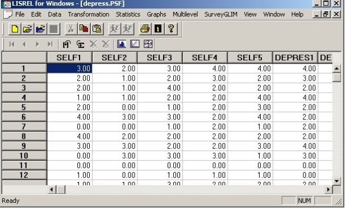Open univariate histogram plot icon
The height and width of the screenshot is (208, 346).
coord(122,44)
